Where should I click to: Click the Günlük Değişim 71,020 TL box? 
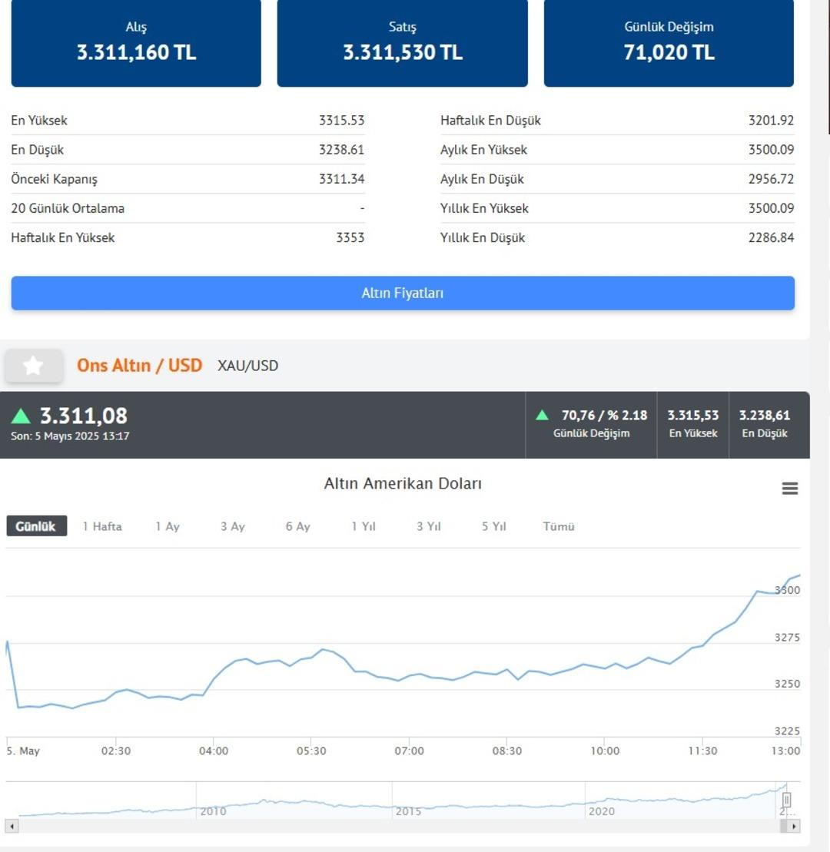[669, 43]
